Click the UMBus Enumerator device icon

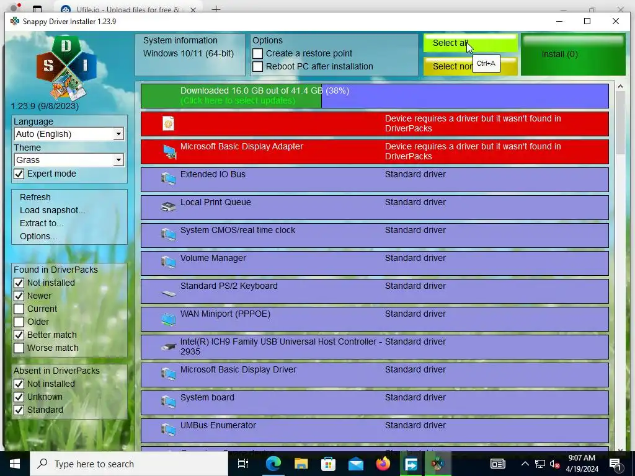click(x=168, y=430)
